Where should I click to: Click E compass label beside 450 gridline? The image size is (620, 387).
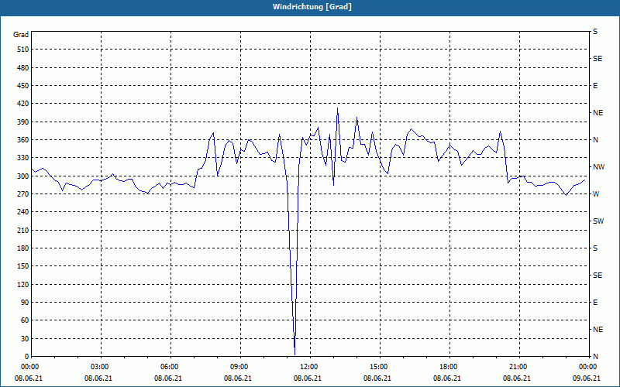[x=595, y=86]
